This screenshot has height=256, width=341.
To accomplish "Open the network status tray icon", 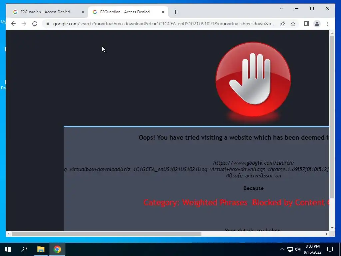I will click(290, 249).
